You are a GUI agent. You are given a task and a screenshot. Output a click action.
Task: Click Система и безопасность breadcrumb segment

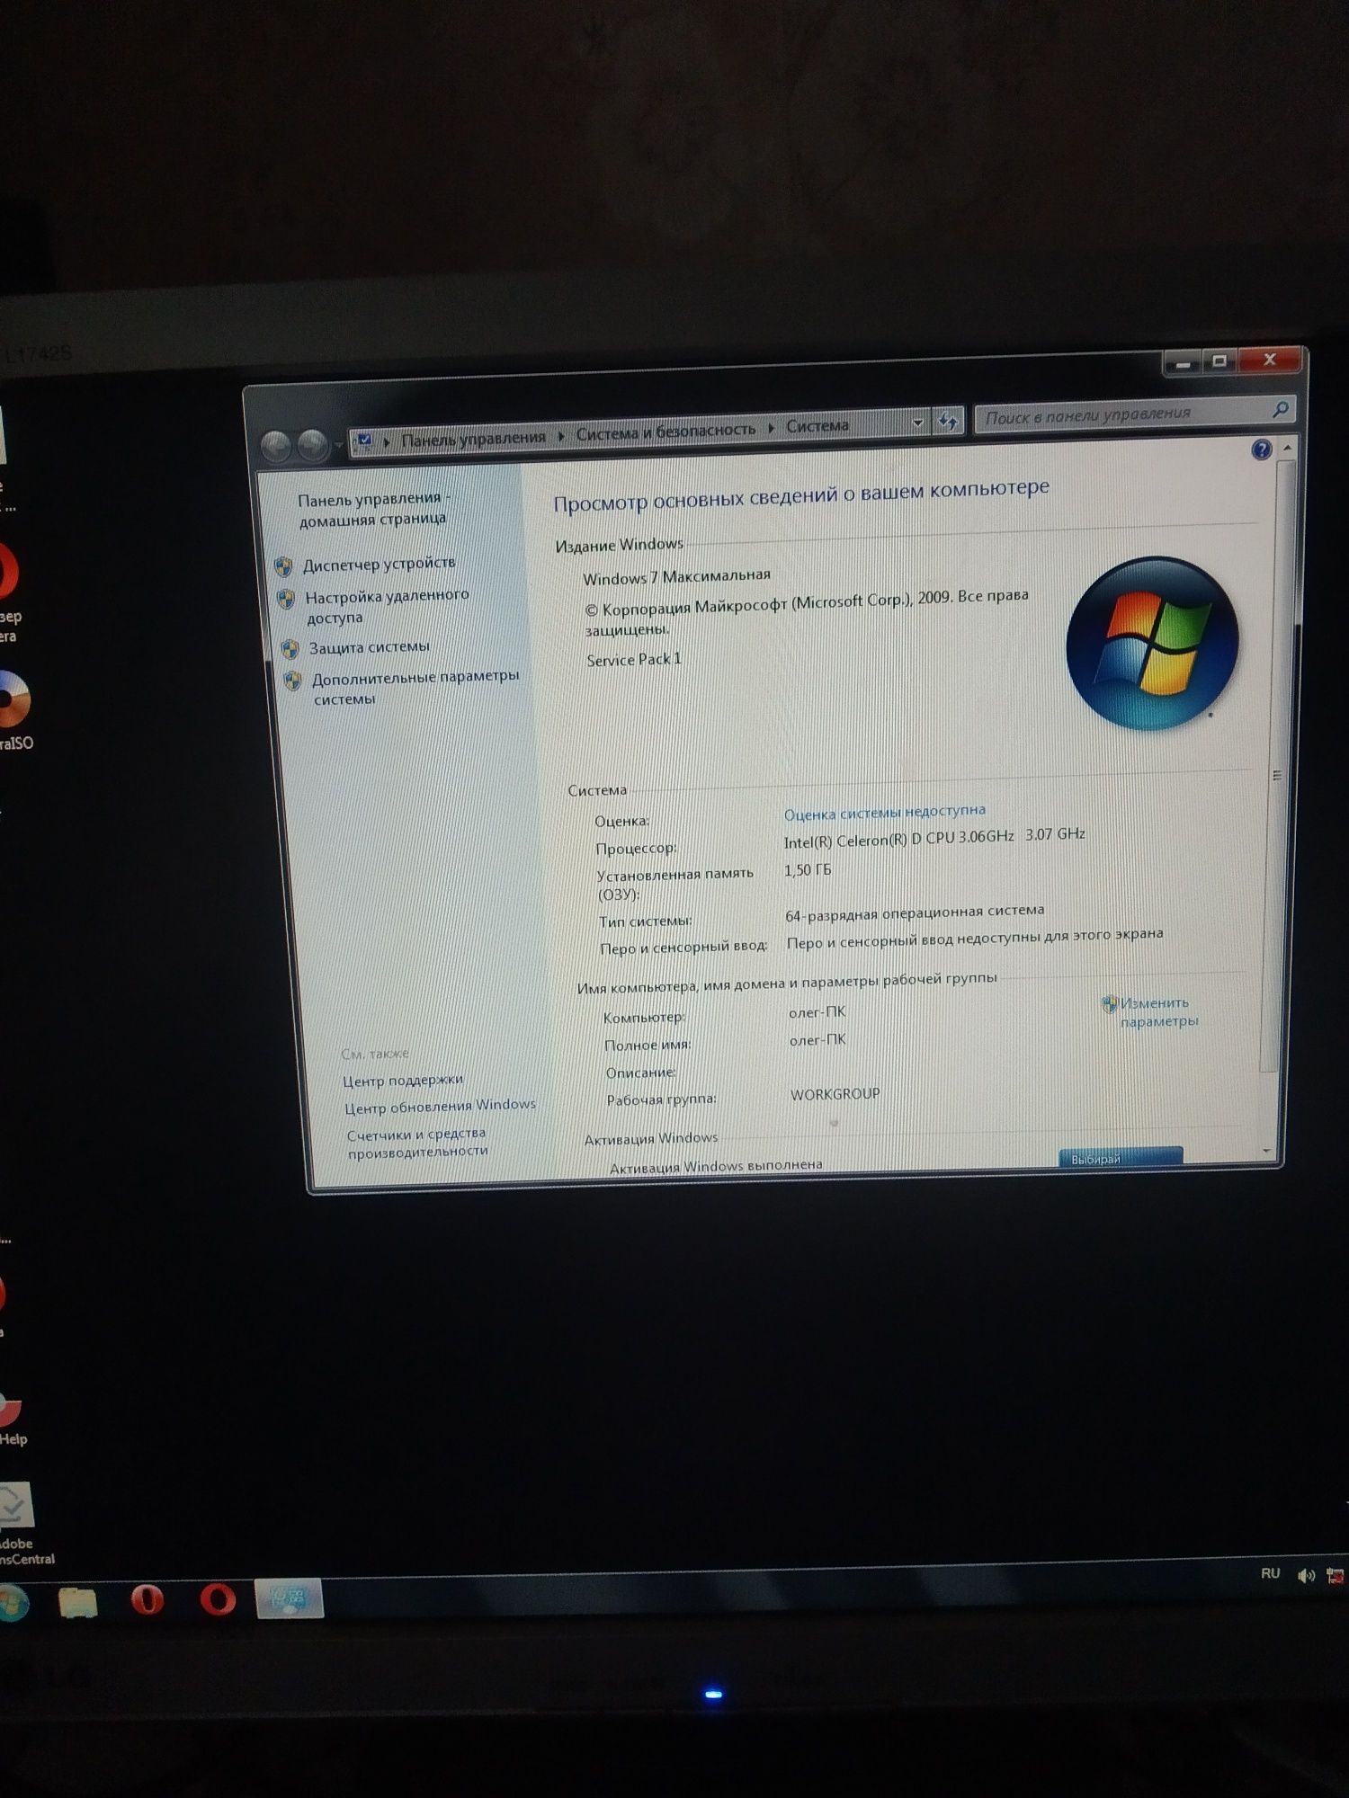[x=666, y=432]
